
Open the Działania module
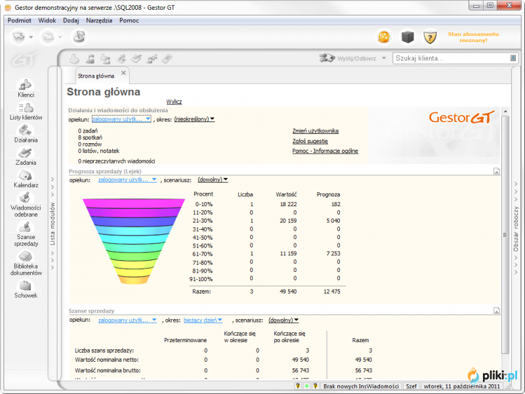[x=26, y=133]
